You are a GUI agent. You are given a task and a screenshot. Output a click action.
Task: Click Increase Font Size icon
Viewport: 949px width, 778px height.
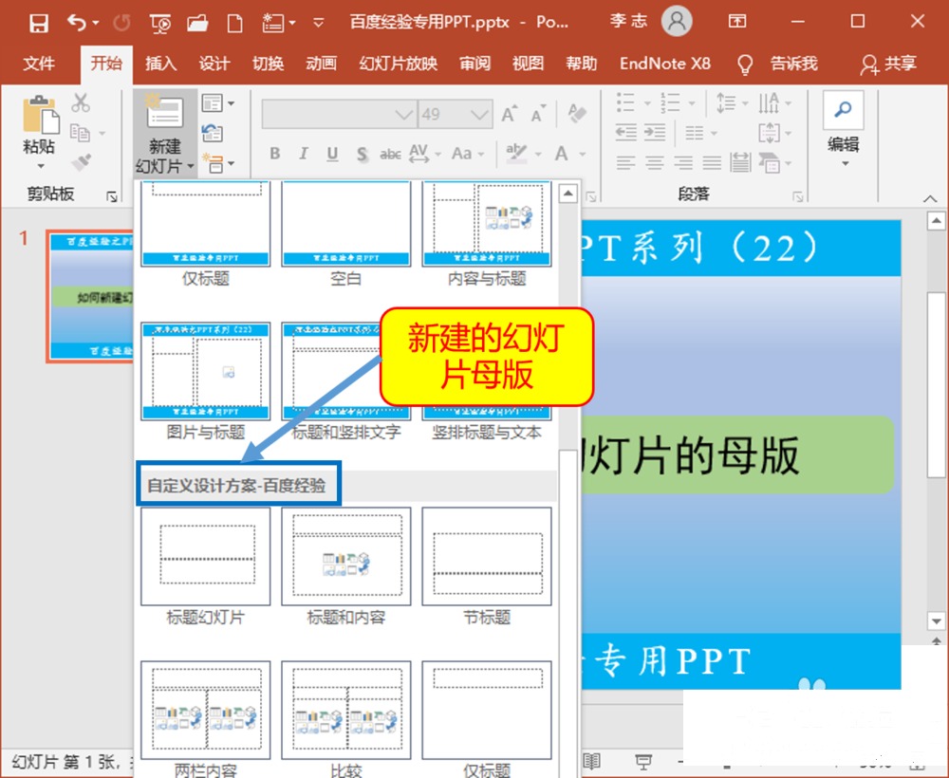[509, 114]
